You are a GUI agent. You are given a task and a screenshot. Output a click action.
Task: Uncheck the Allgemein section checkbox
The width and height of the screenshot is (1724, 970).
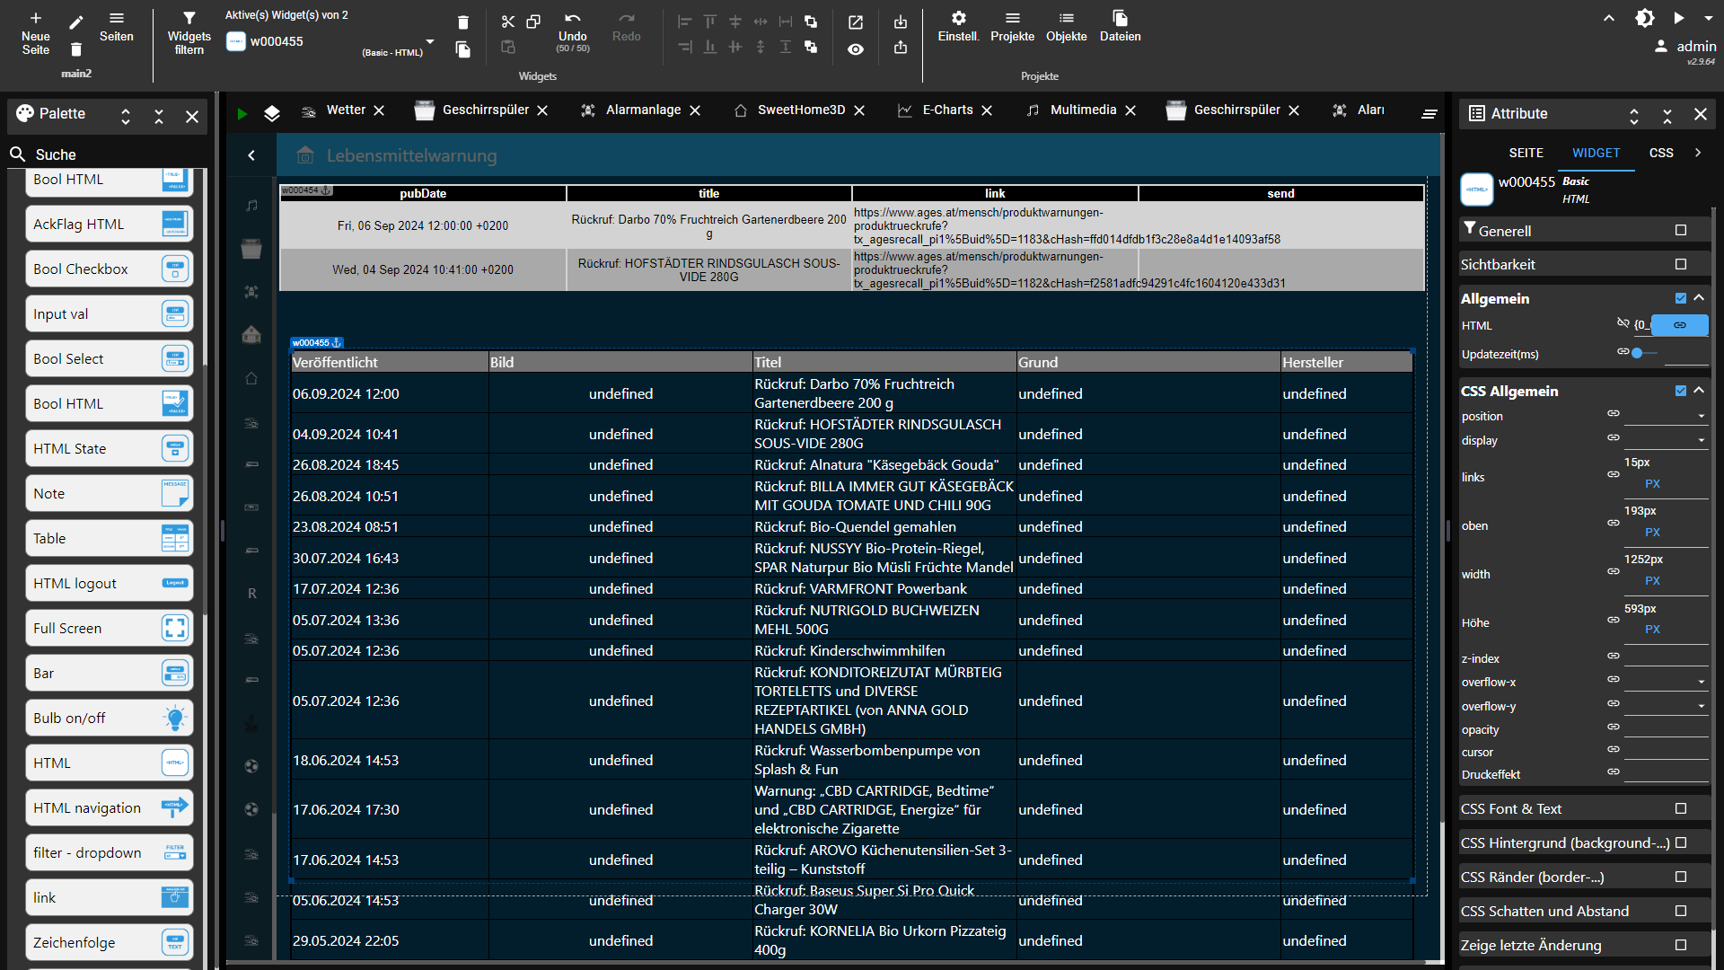tap(1681, 298)
